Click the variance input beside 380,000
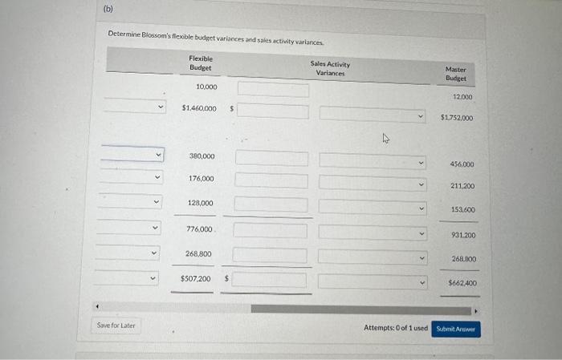 tap(271, 159)
